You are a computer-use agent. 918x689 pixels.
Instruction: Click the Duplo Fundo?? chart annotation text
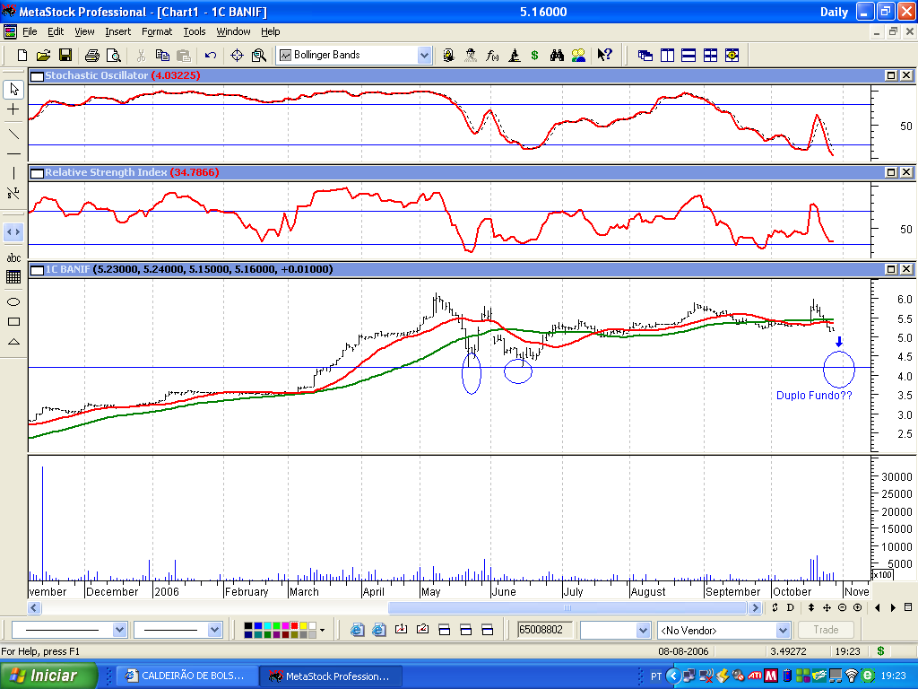(814, 396)
